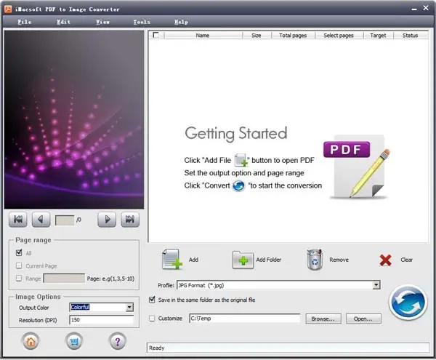This screenshot has width=436, height=360.
Task: Click the PDF pencil document graphic
Action: tap(358, 167)
